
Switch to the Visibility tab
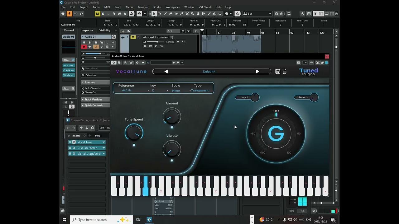(x=105, y=30)
